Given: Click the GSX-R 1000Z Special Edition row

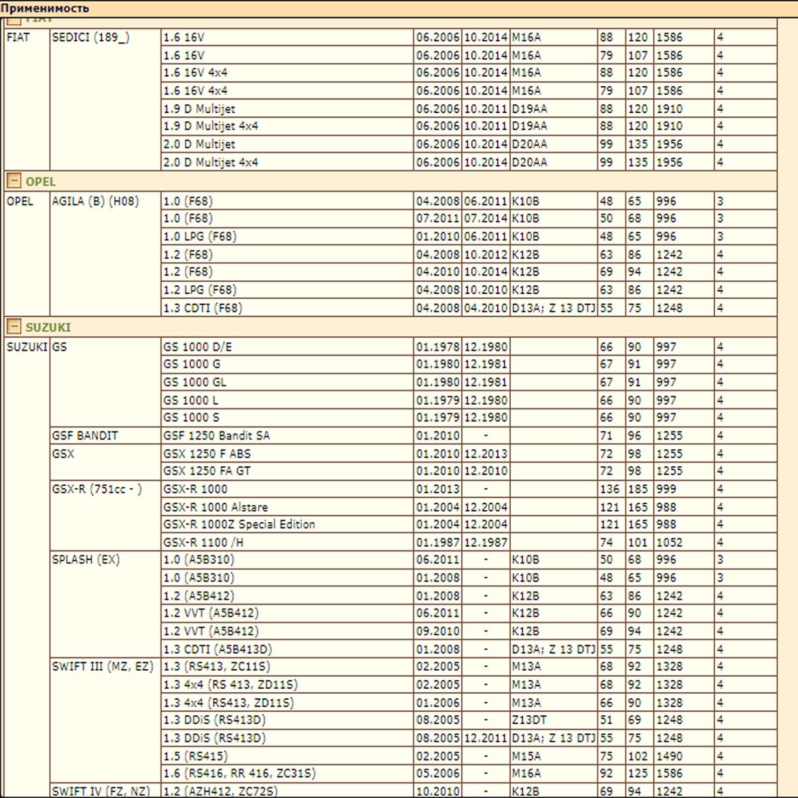Looking at the screenshot, I should click(239, 525).
